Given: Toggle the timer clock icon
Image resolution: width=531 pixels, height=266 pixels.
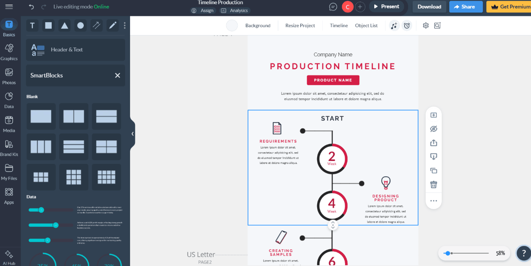Looking at the screenshot, I should [407, 25].
